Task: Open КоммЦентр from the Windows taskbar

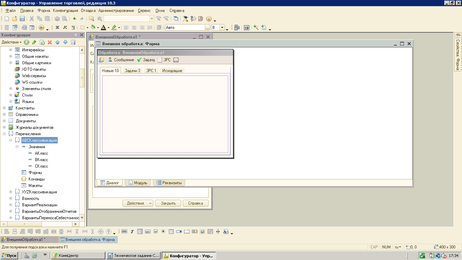Action: [x=78, y=256]
